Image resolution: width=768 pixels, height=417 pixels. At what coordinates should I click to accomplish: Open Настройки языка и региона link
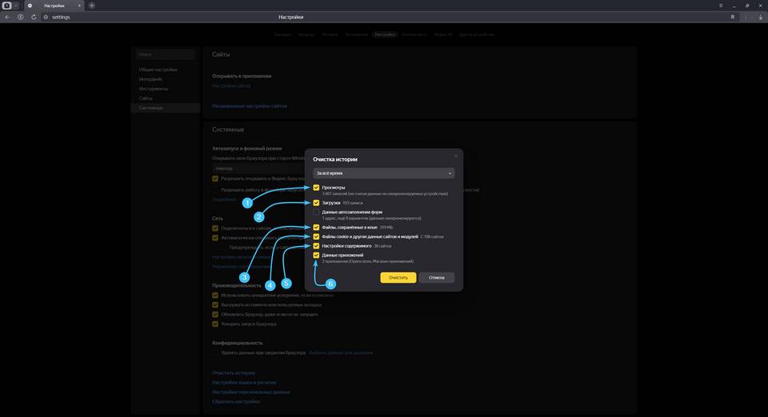[244, 383]
